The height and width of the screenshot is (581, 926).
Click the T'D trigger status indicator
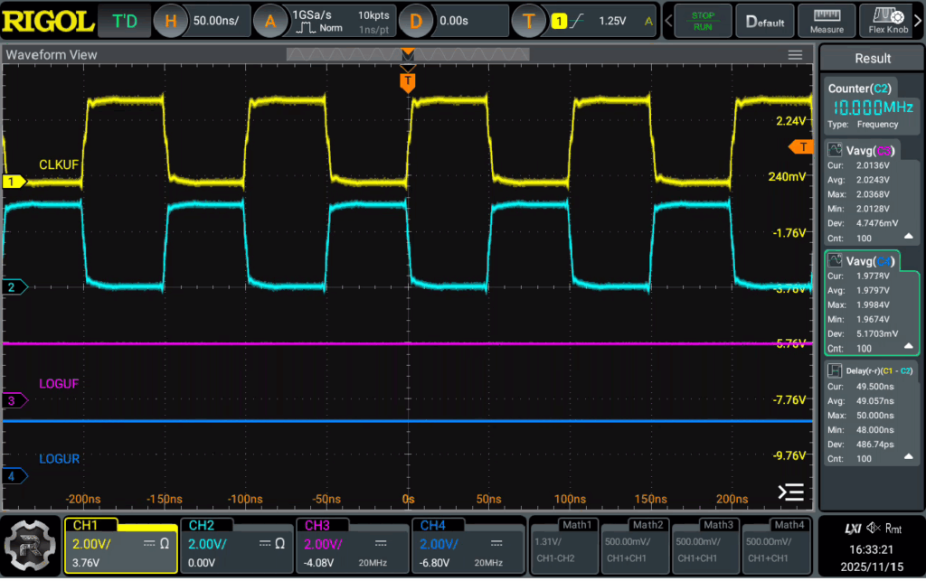(x=125, y=22)
